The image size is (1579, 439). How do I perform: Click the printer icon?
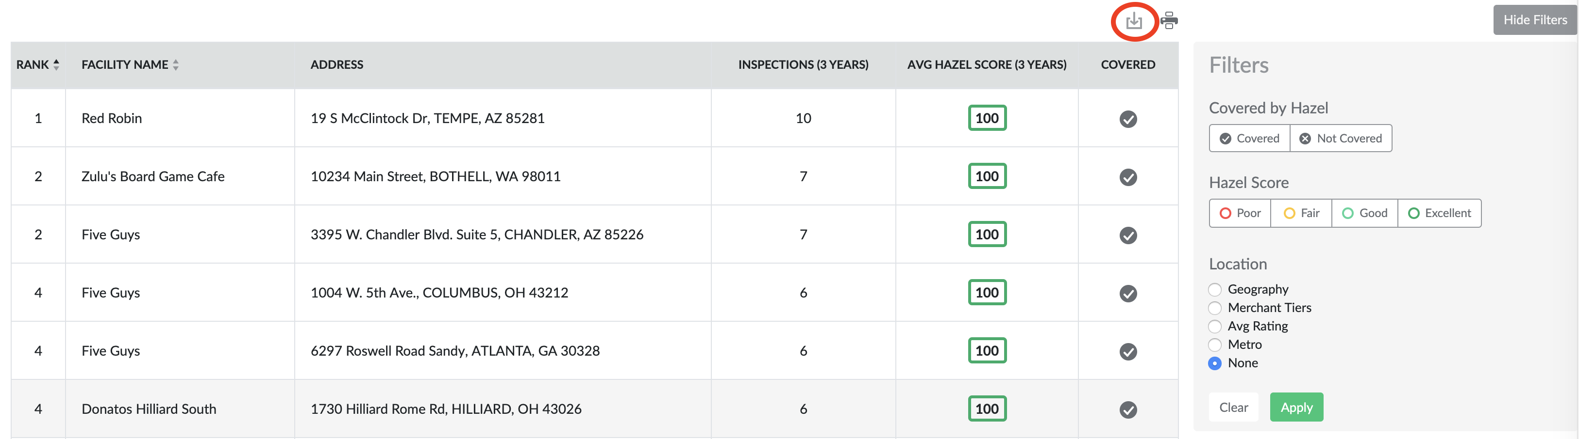point(1169,21)
